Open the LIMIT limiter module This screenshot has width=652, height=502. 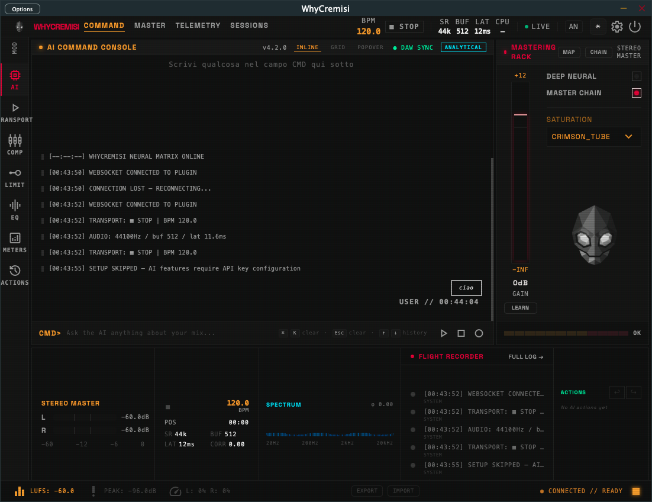tap(15, 178)
